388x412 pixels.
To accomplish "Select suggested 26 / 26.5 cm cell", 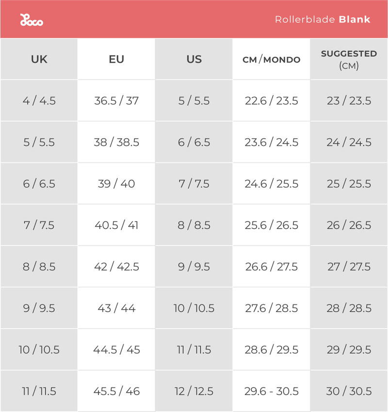I will tap(349, 225).
